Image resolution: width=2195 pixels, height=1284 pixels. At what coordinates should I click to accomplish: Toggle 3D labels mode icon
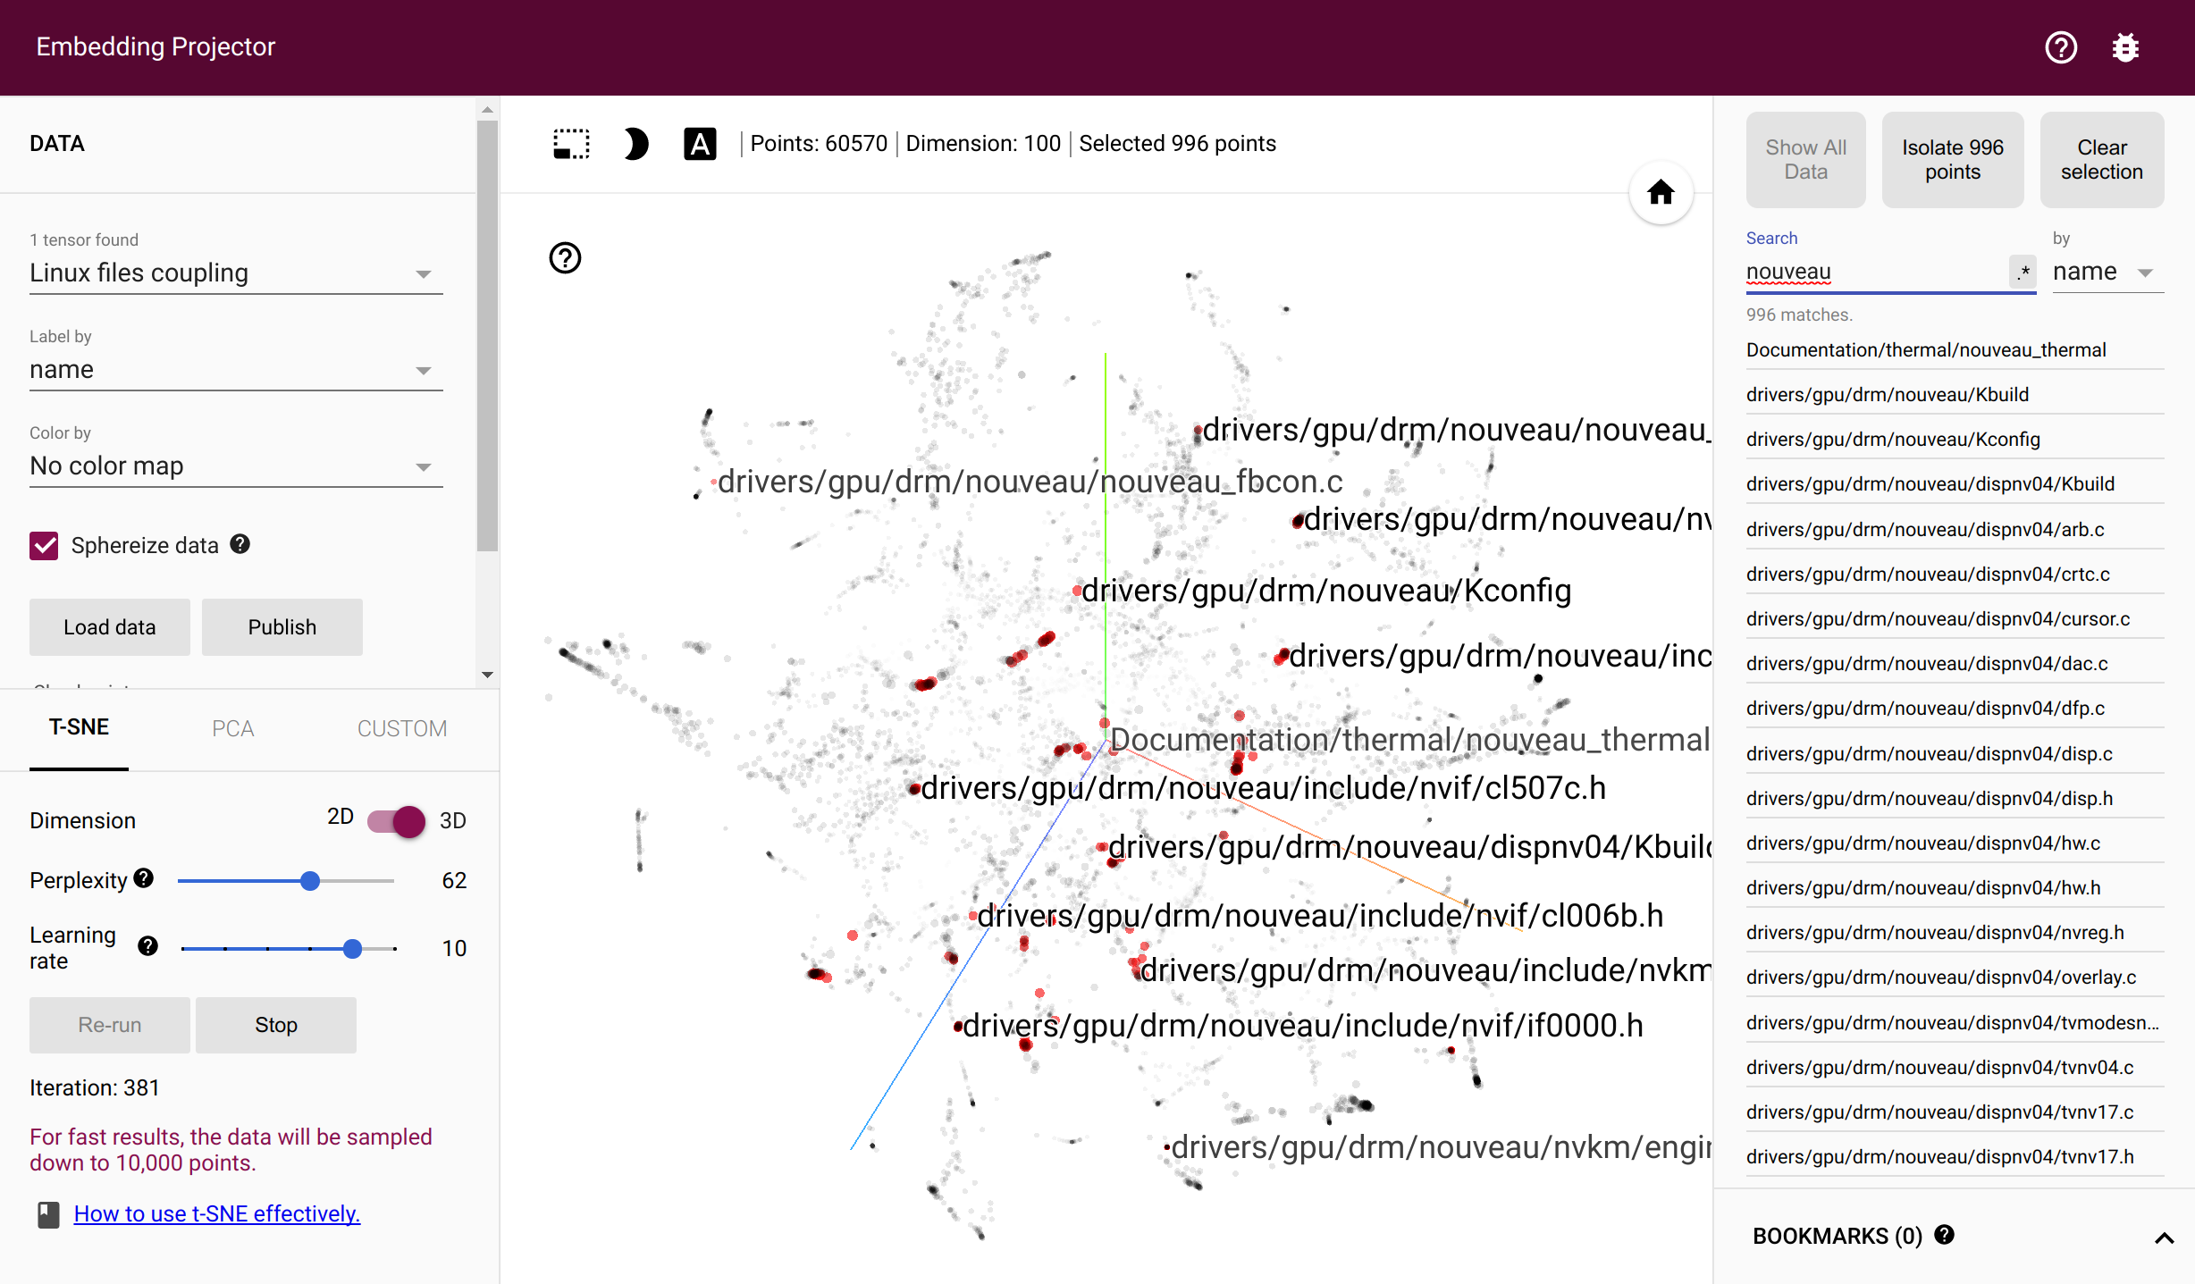[x=700, y=144]
